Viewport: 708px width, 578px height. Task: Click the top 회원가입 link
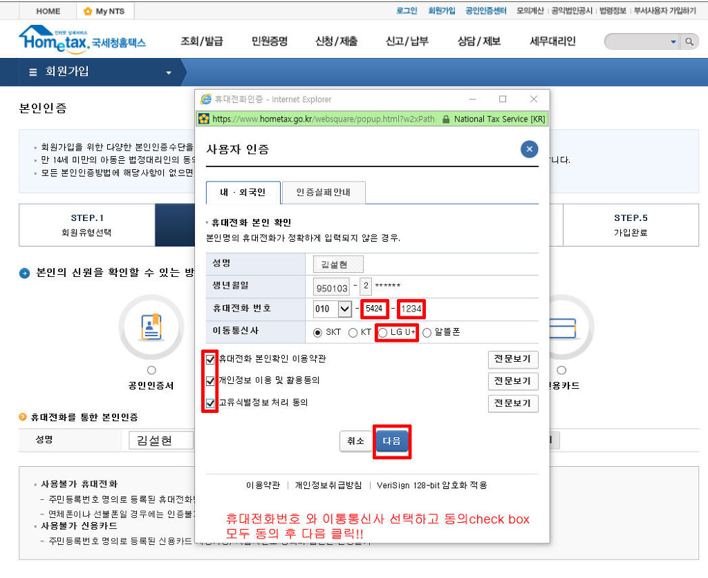coord(442,11)
